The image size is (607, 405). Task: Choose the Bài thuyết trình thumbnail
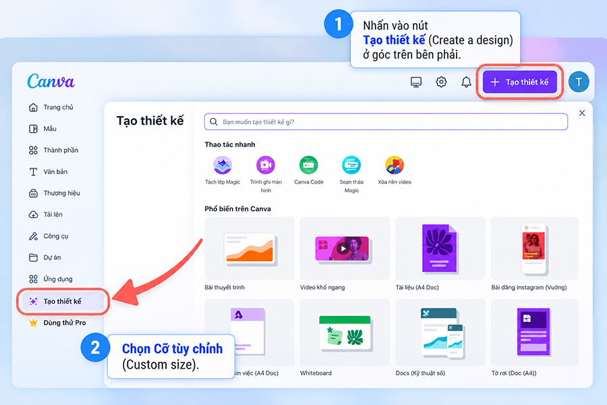pos(250,248)
